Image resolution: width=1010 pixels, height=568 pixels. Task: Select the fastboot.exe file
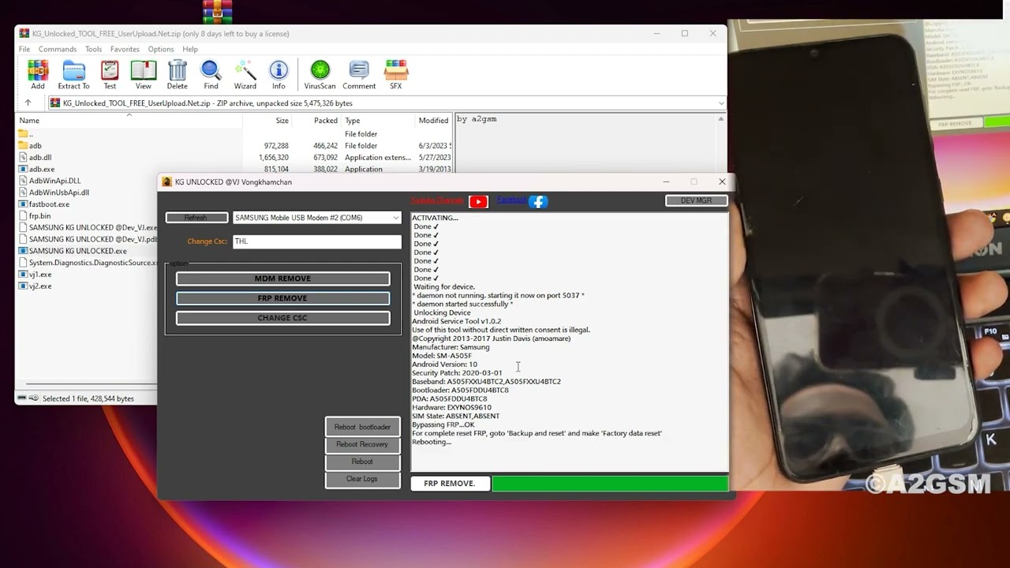(49, 204)
